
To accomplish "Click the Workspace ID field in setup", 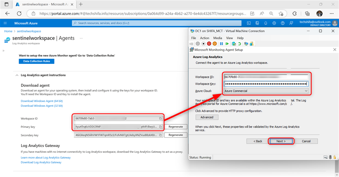I will pos(266,77).
